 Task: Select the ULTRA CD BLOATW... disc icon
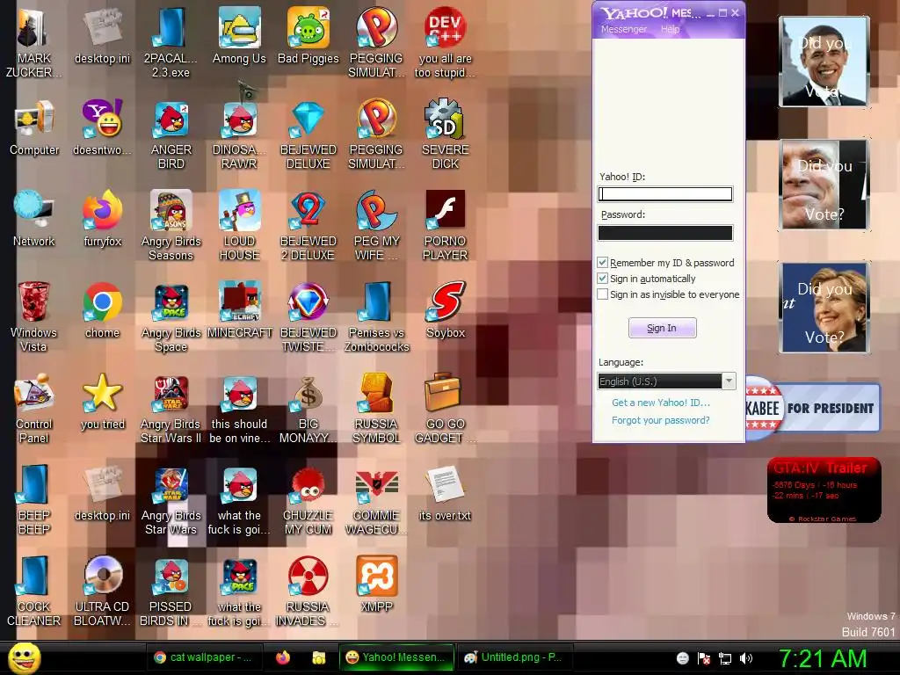coord(102,592)
